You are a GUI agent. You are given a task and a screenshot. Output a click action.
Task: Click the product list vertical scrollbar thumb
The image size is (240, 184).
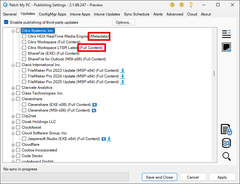coord(214,74)
